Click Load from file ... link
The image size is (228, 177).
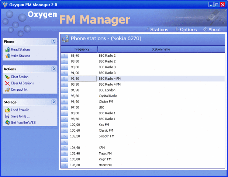pyautogui.click(x=22, y=110)
